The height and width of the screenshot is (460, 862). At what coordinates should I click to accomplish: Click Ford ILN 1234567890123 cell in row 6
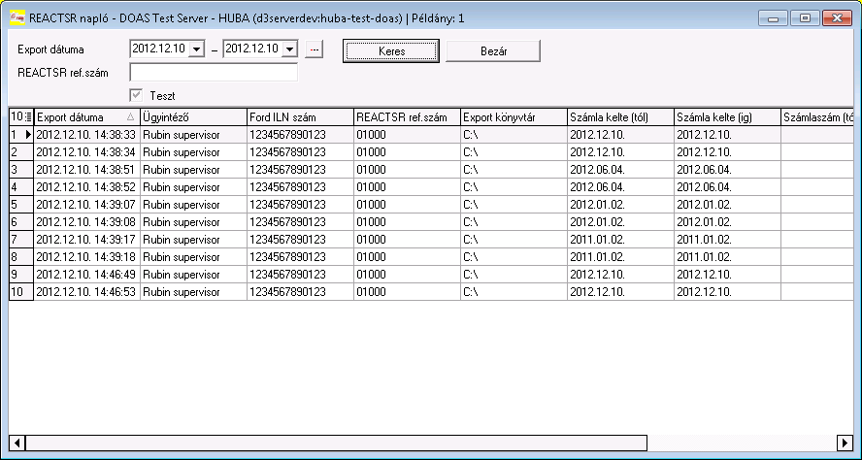pyautogui.click(x=300, y=222)
